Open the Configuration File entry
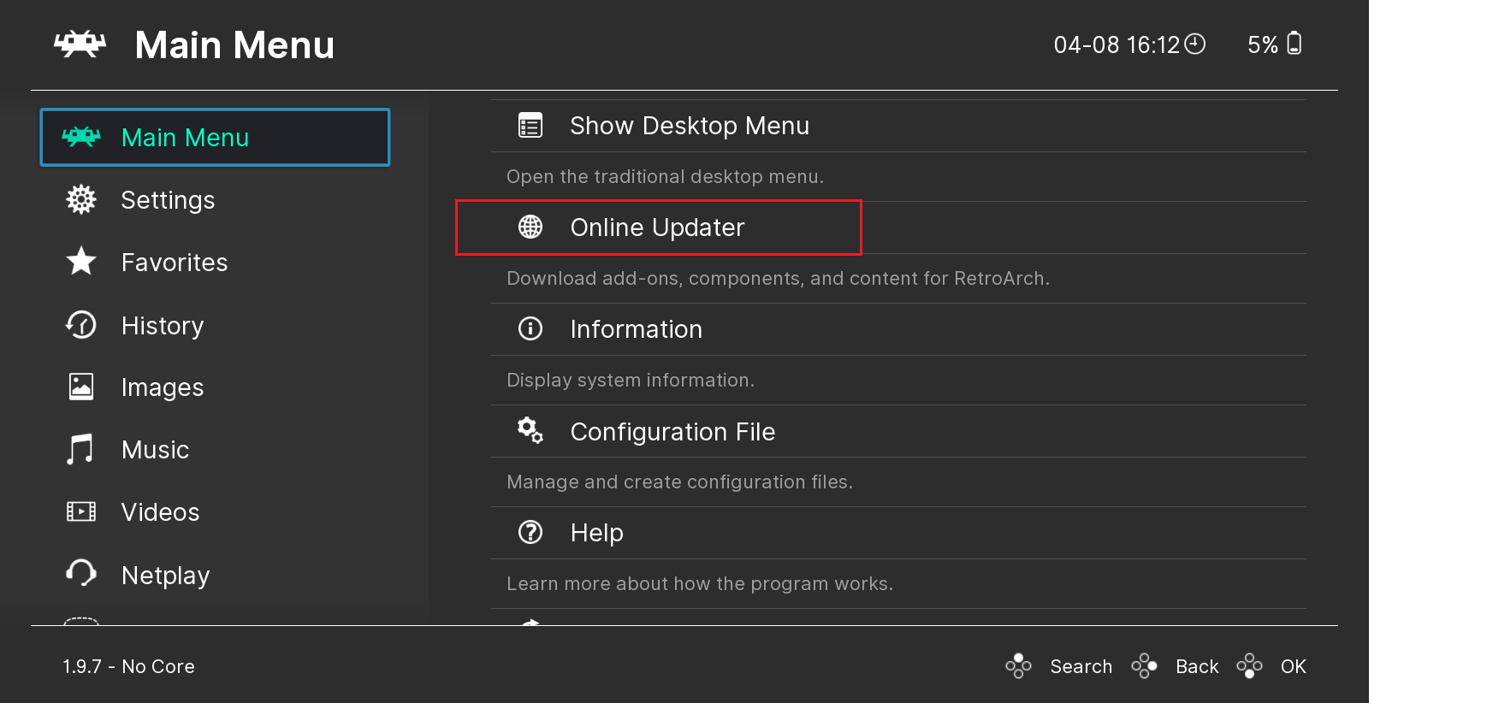 pos(898,431)
